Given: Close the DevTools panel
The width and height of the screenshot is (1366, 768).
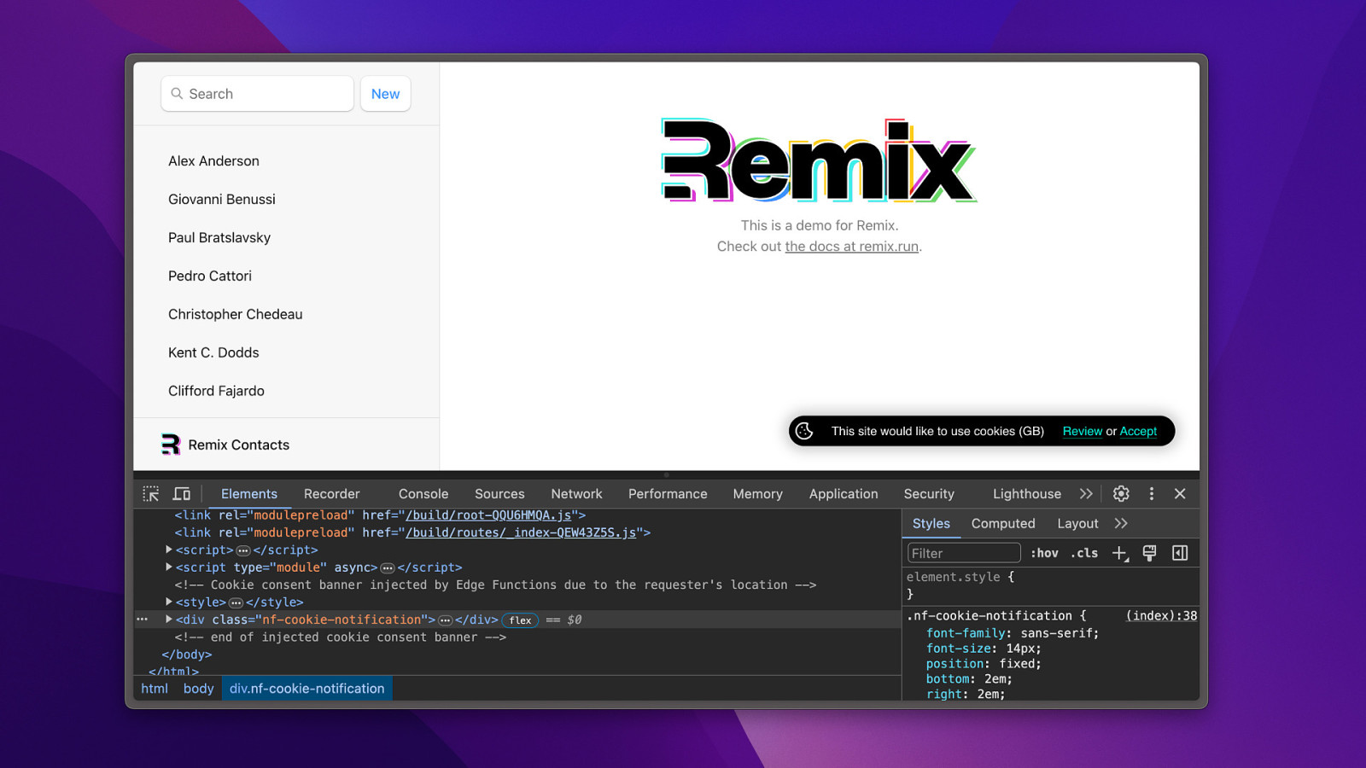Looking at the screenshot, I should point(1180,493).
